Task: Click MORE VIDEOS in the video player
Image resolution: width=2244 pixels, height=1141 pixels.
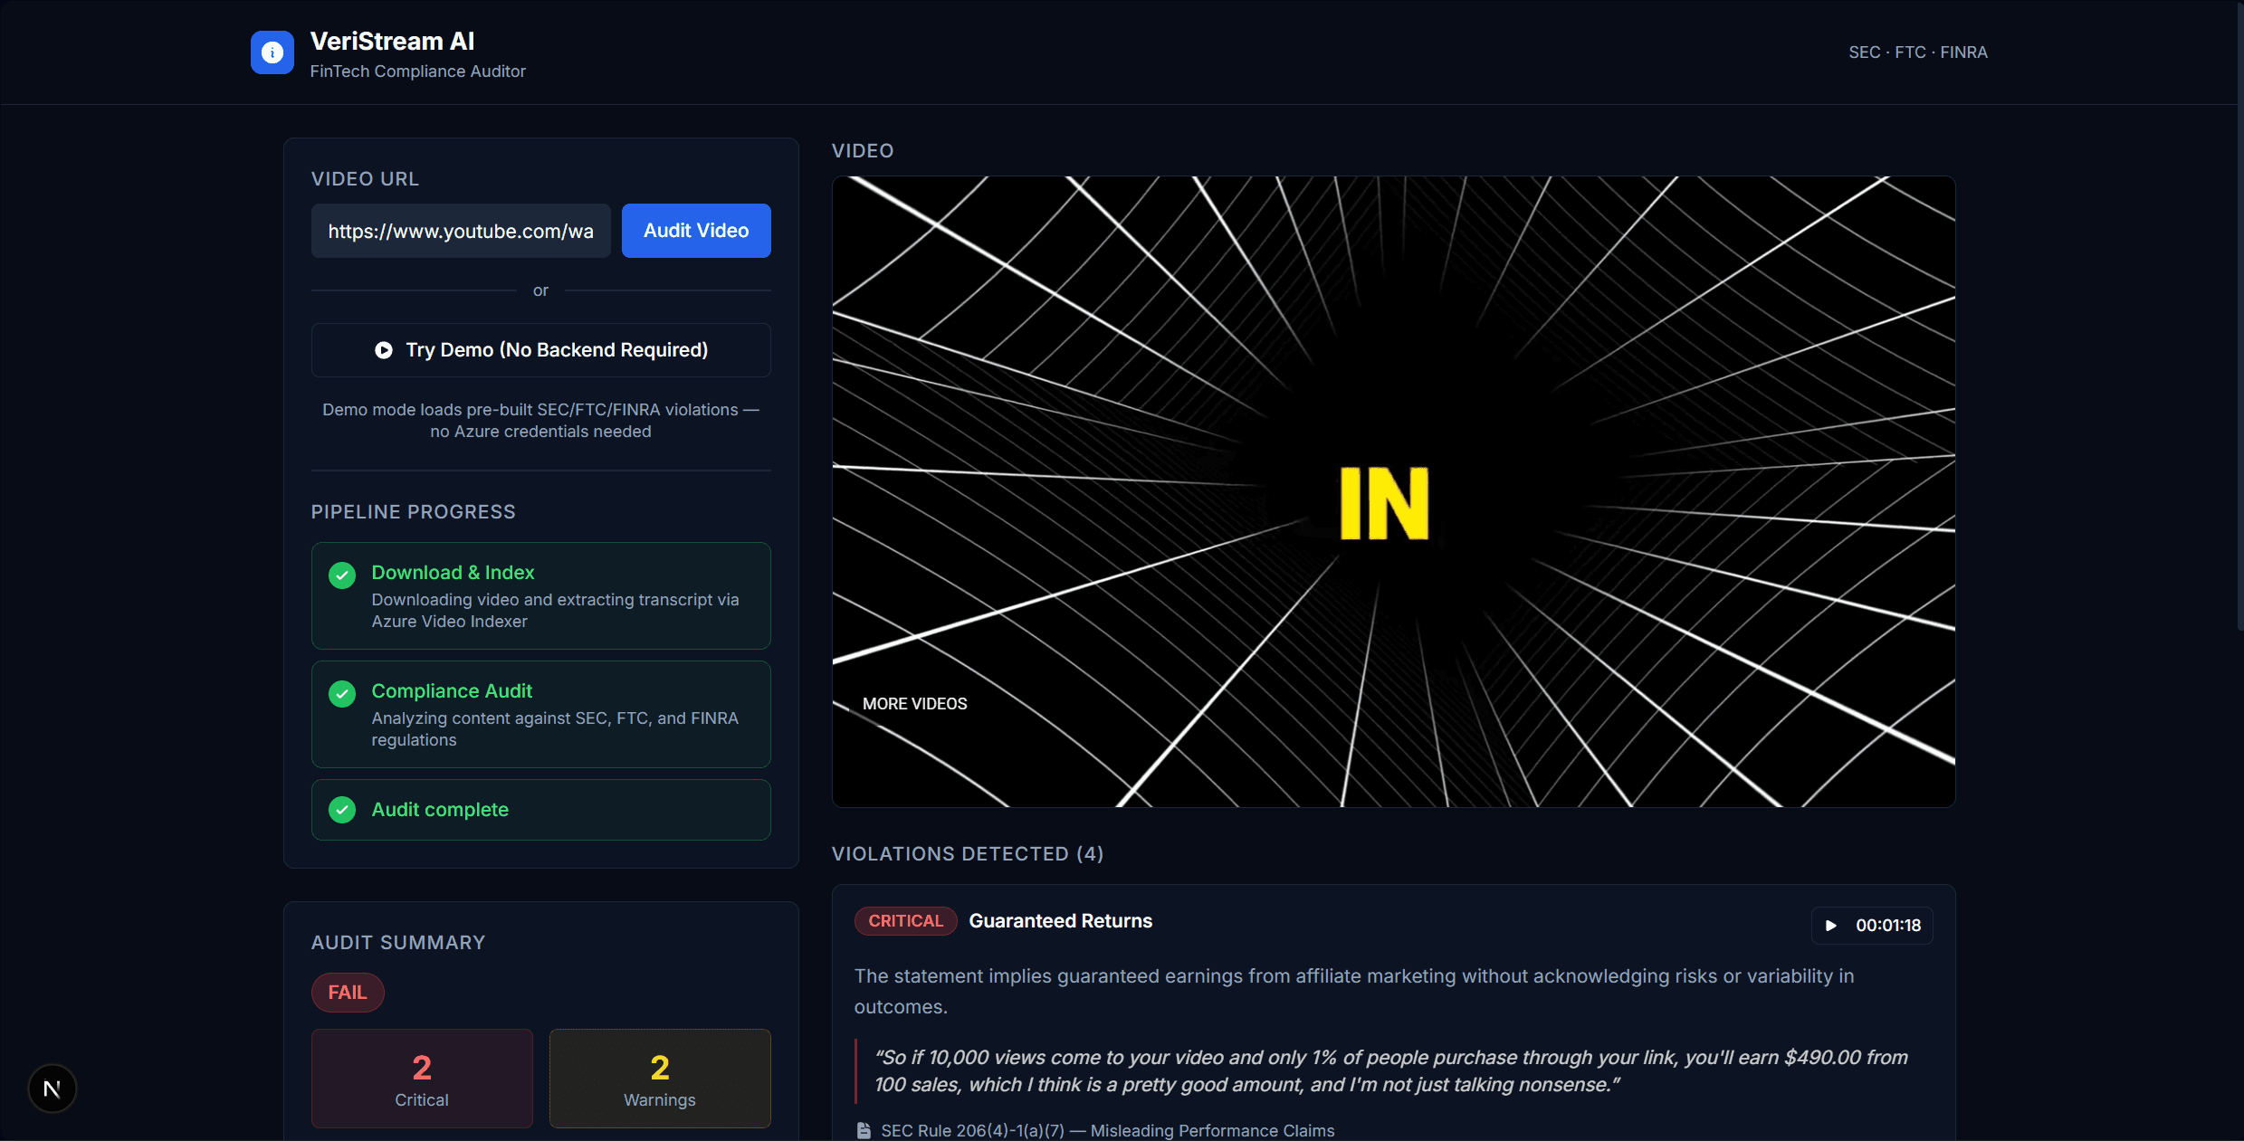Action: pyautogui.click(x=914, y=704)
